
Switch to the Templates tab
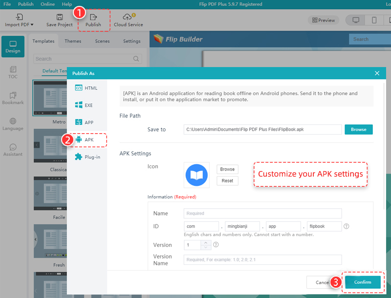tap(43, 41)
